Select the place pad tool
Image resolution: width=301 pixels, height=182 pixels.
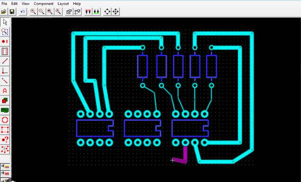pyautogui.click(x=5, y=42)
